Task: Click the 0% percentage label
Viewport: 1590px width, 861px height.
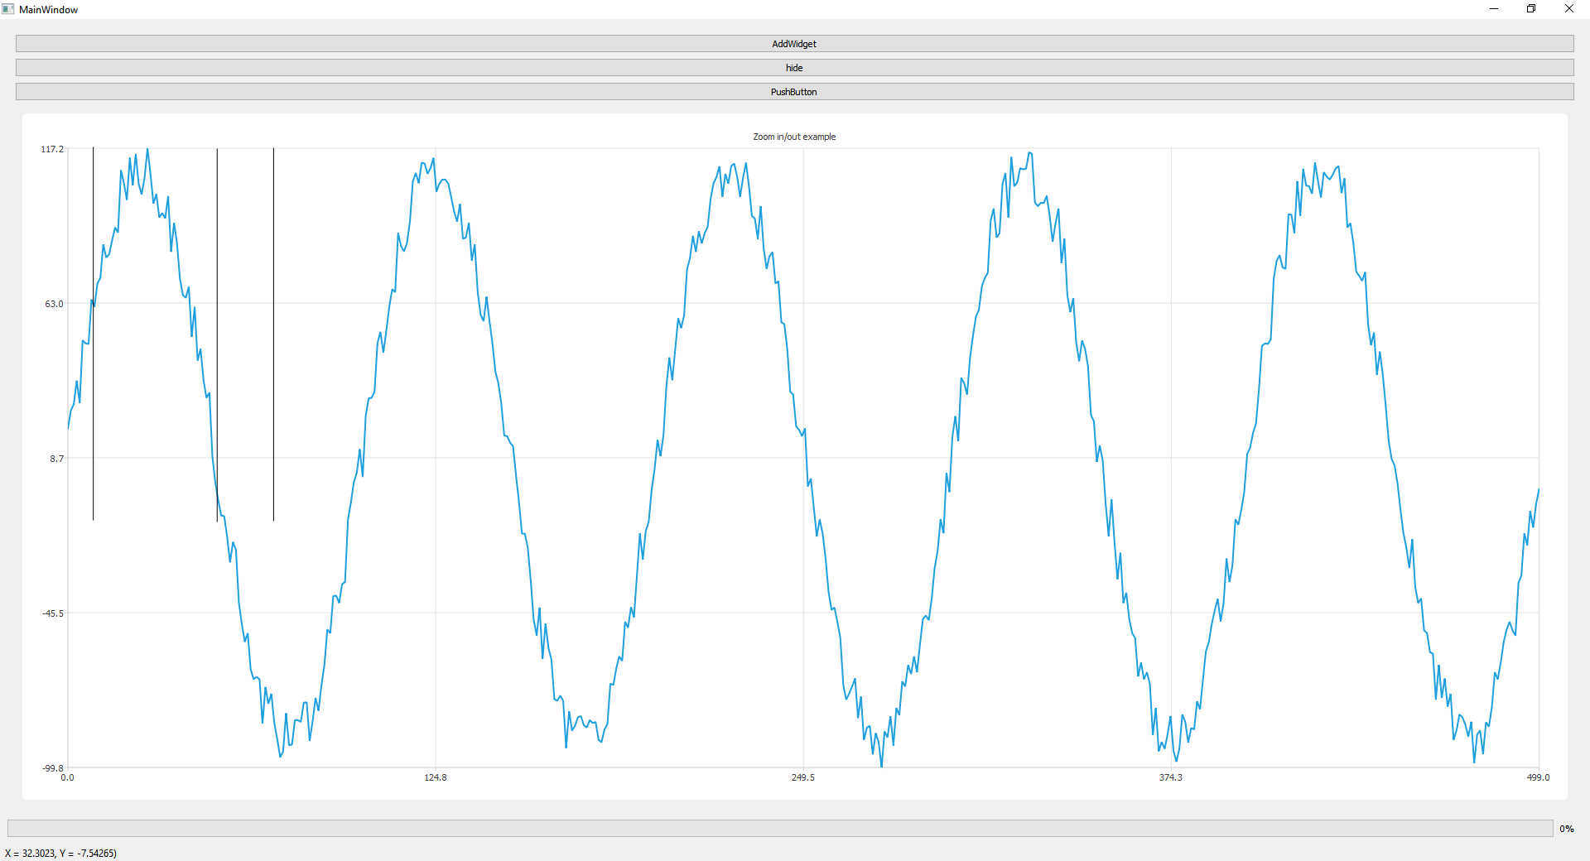Action: click(1565, 828)
